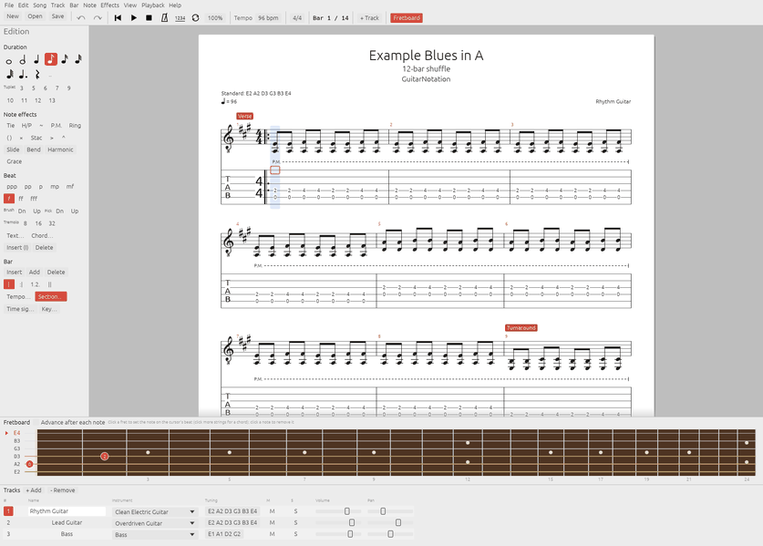763x546 pixels.
Task: Toggle double bar line symbol
Action: 49,284
